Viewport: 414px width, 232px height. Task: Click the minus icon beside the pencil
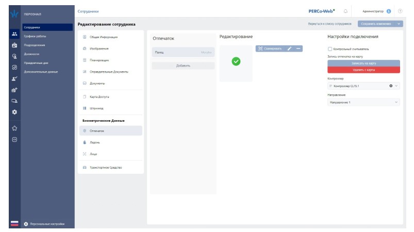pos(299,48)
